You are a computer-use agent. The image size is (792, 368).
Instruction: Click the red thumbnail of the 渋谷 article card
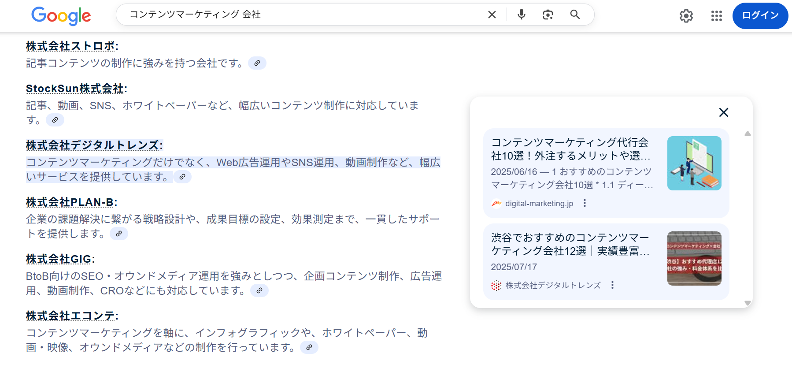[x=694, y=258]
